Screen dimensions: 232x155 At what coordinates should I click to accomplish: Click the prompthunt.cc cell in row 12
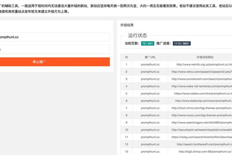(150, 144)
